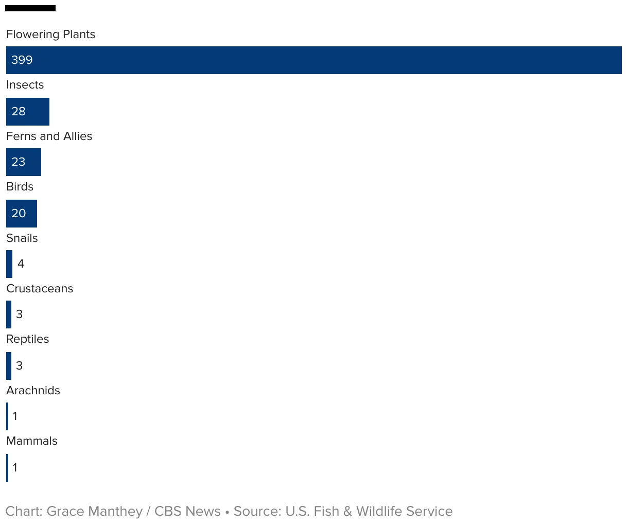This screenshot has height=525, width=628.
Task: Click the thin Mammals bar
Action: [x=7, y=468]
